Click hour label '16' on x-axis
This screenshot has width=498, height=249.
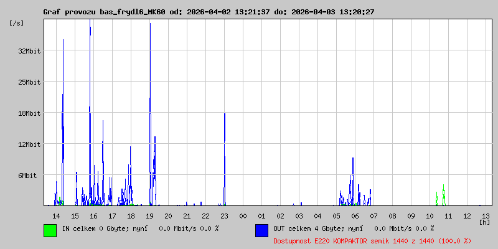point(93,216)
